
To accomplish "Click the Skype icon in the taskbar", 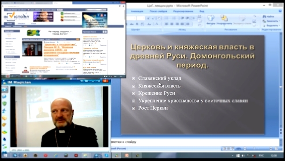I will click(106, 155).
